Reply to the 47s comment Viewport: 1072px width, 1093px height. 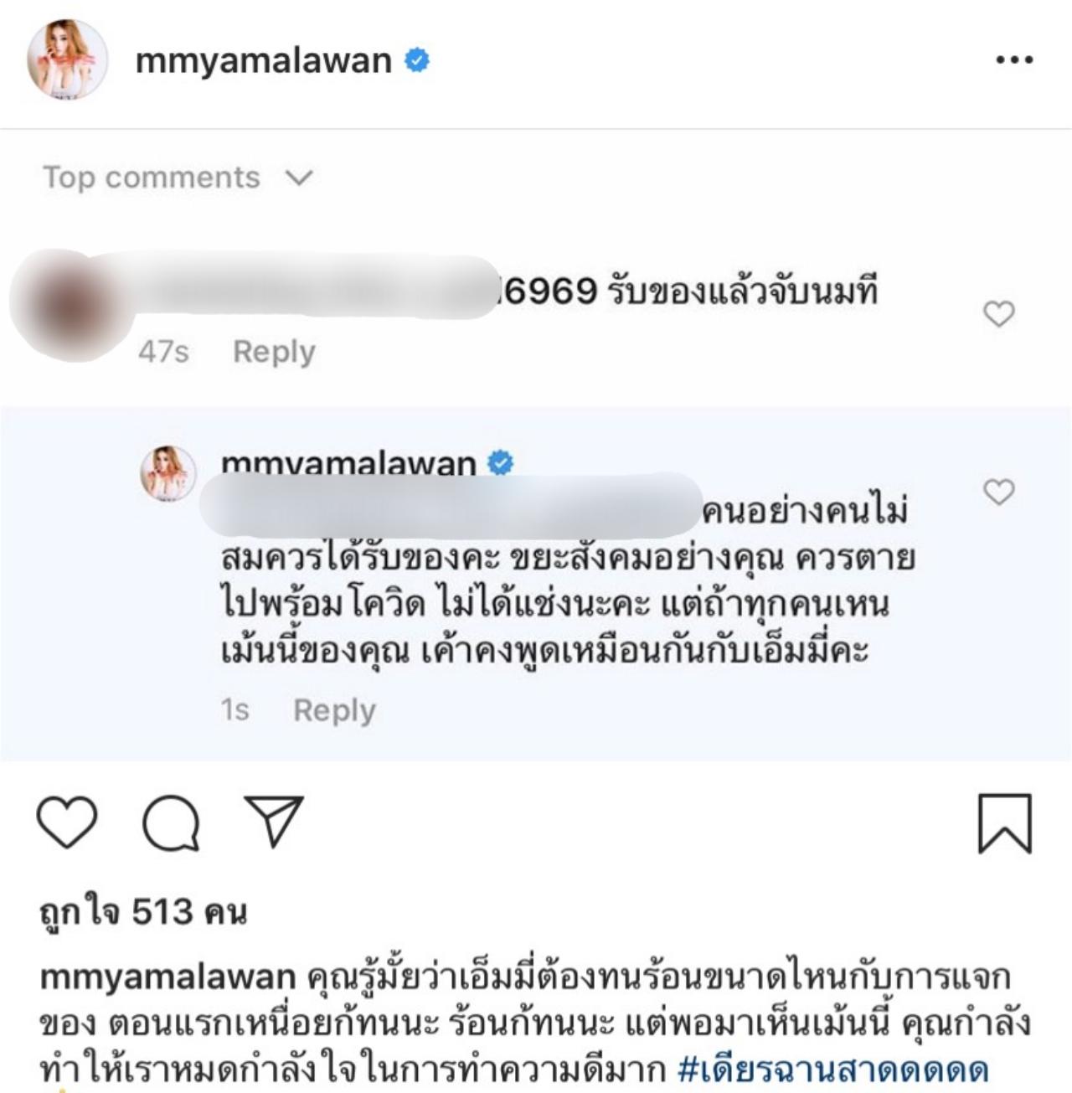coord(274,352)
